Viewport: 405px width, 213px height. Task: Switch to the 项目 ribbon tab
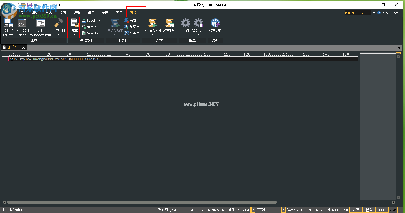[91, 13]
